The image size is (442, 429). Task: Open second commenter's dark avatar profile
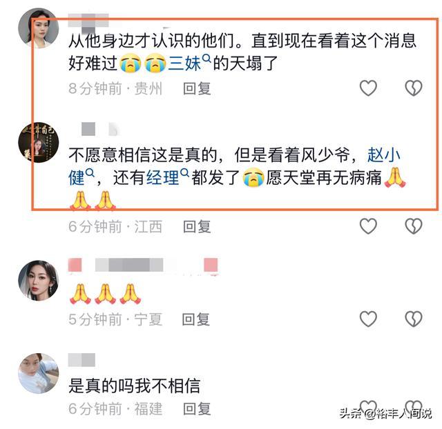39,143
